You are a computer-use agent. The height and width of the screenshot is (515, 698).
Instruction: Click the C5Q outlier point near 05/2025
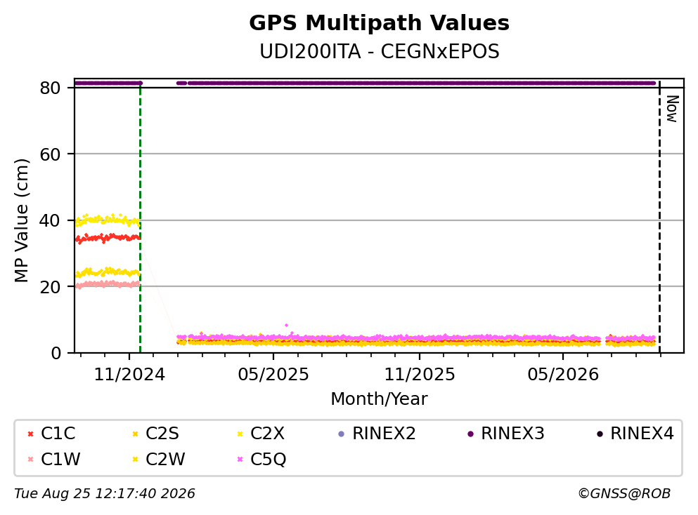click(x=286, y=326)
